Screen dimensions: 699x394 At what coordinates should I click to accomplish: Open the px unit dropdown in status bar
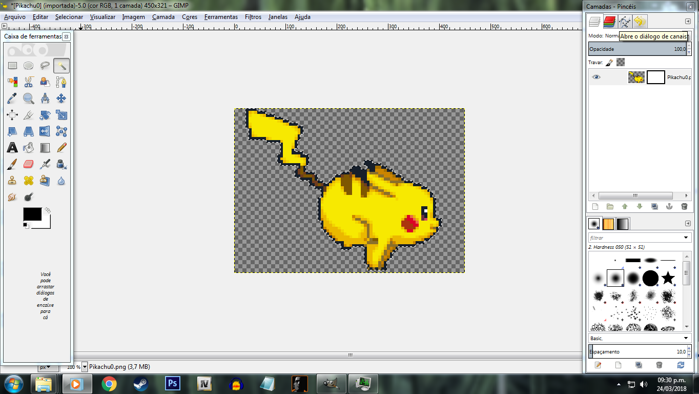coord(49,367)
